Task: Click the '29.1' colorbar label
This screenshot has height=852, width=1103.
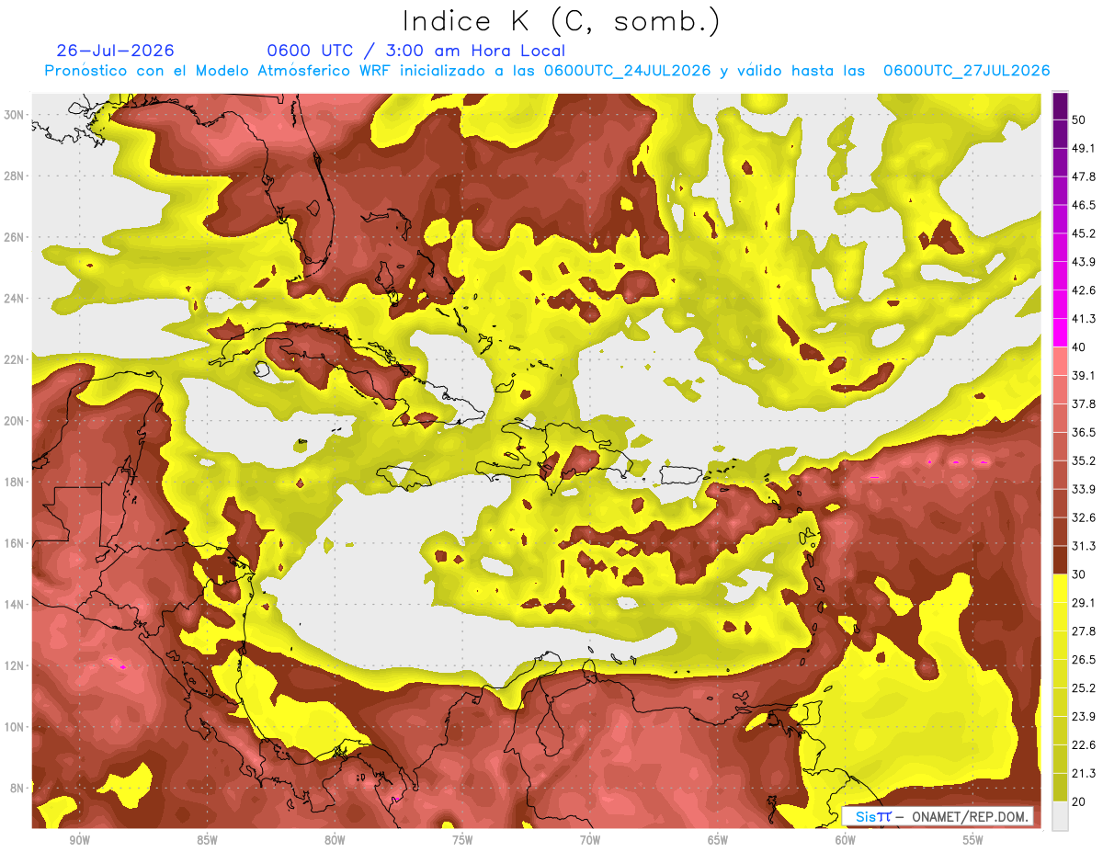Action: 1084,603
